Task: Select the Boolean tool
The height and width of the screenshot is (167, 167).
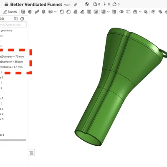Action: pyautogui.click(x=121, y=12)
